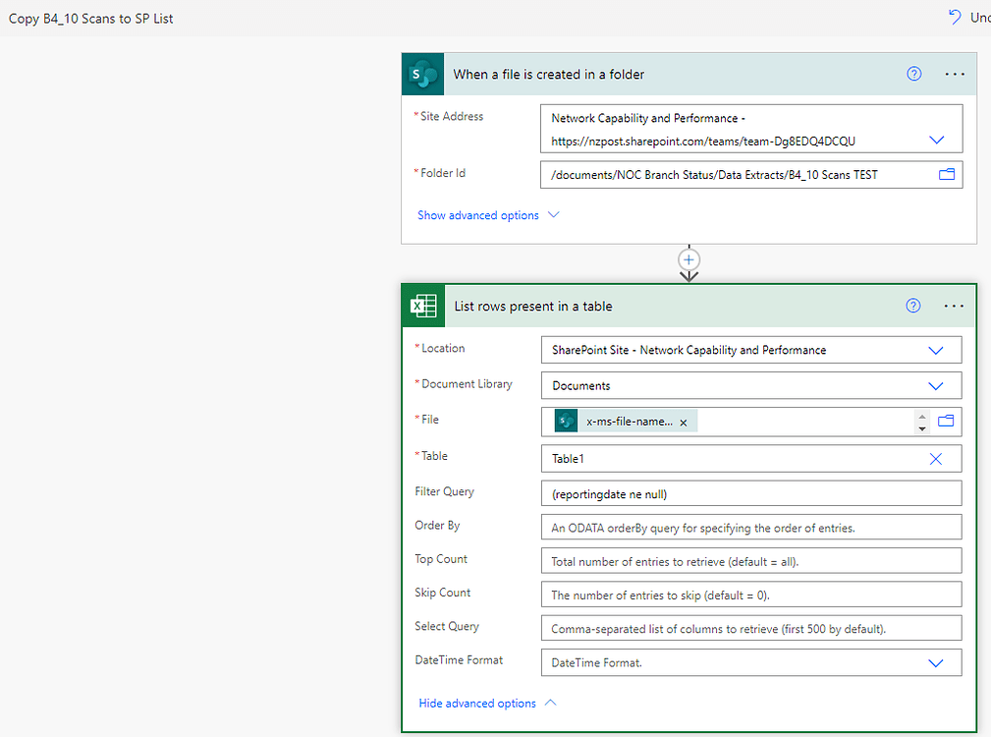Click the Excel connector icon
Image resolution: width=991 pixels, height=737 pixels.
click(422, 306)
